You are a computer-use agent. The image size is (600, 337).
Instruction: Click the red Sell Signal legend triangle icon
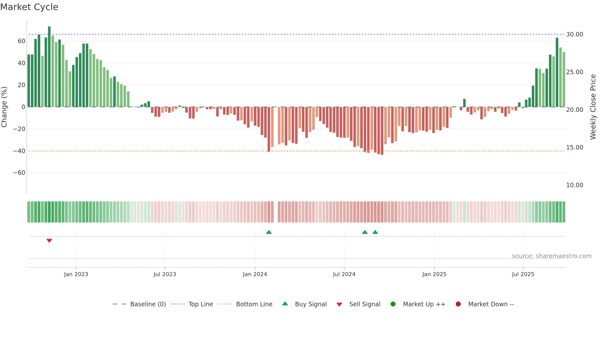click(x=339, y=305)
